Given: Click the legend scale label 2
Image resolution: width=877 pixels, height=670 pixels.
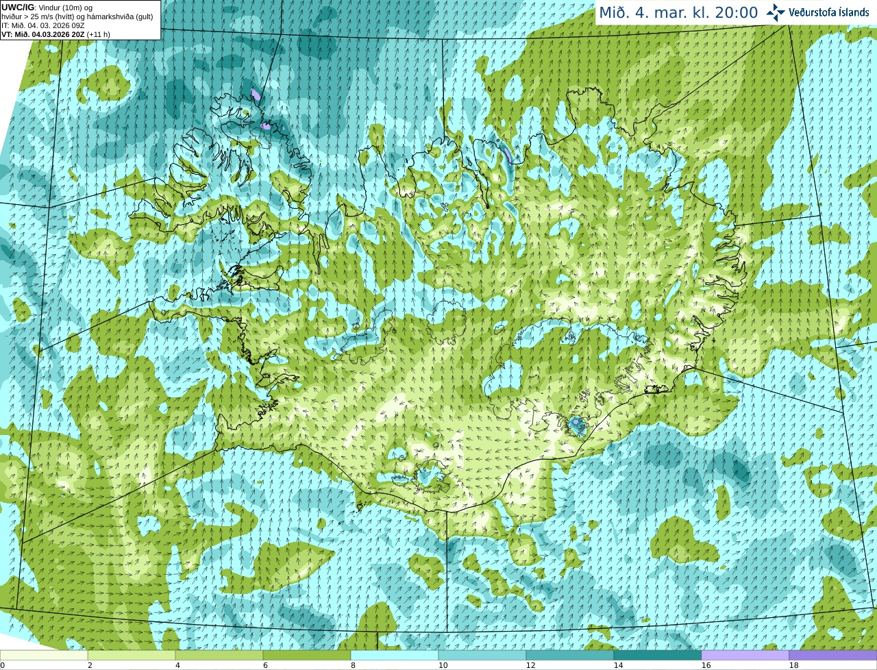Looking at the screenshot, I should pyautogui.click(x=90, y=665).
